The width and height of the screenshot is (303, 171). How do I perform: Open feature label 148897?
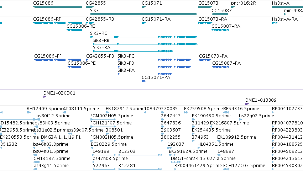pyautogui.click(x=226, y=152)
